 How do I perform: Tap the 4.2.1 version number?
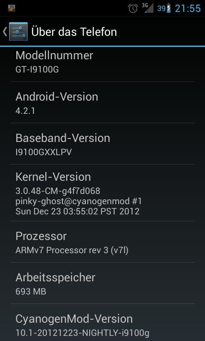(25, 111)
